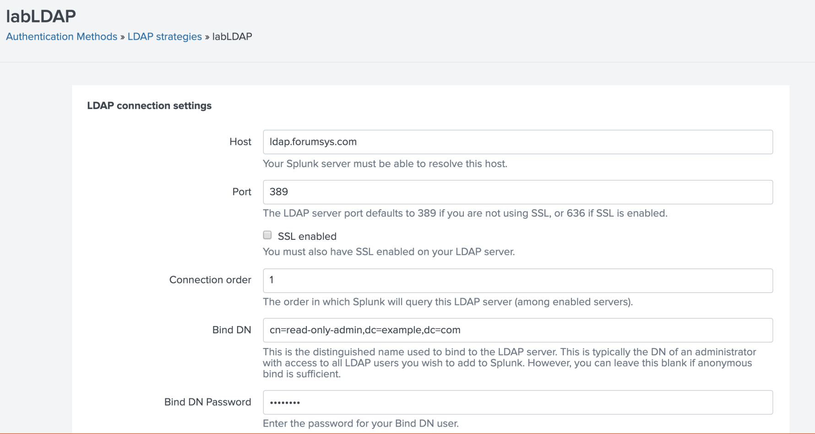Focus the Port field showing 389
Image resolution: width=815 pixels, height=434 pixels.
[518, 192]
